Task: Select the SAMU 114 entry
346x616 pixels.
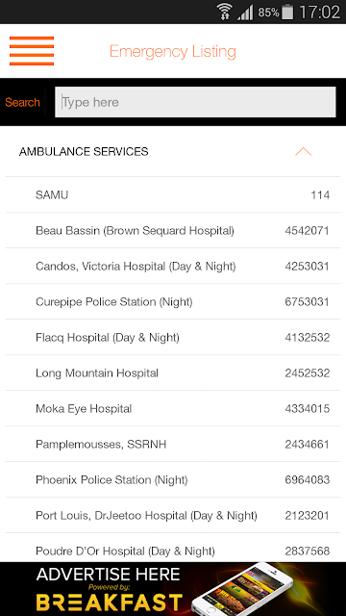Action: tap(173, 194)
